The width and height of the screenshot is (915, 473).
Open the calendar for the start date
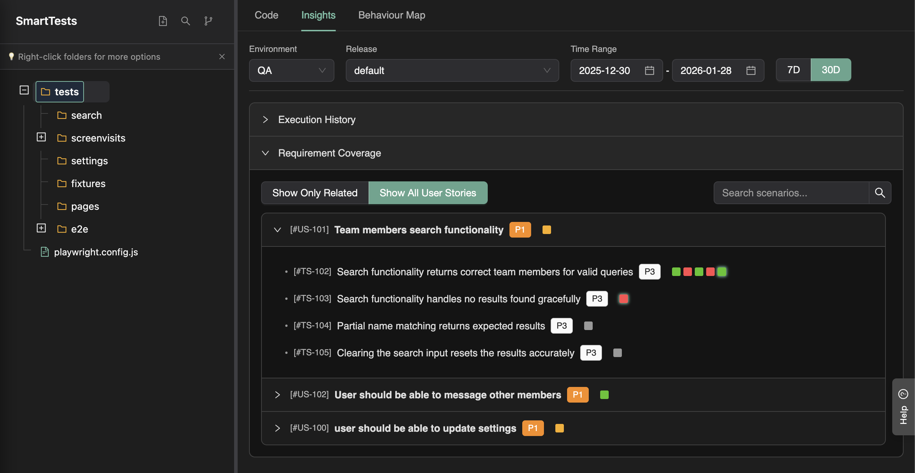coord(650,70)
